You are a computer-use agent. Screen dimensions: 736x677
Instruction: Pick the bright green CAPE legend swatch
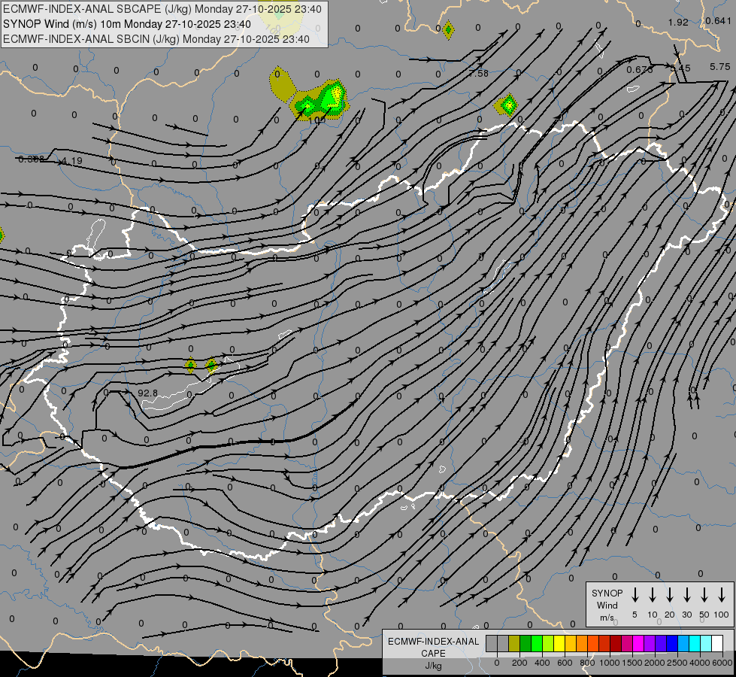[537, 643]
